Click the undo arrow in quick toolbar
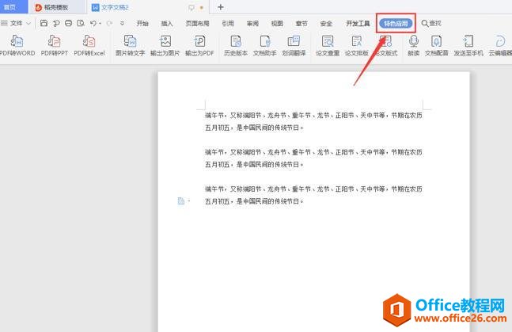Image resolution: width=512 pixels, height=332 pixels. [x=92, y=24]
